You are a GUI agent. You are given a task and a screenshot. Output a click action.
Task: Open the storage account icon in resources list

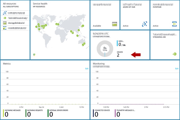click(x=5, y=23)
